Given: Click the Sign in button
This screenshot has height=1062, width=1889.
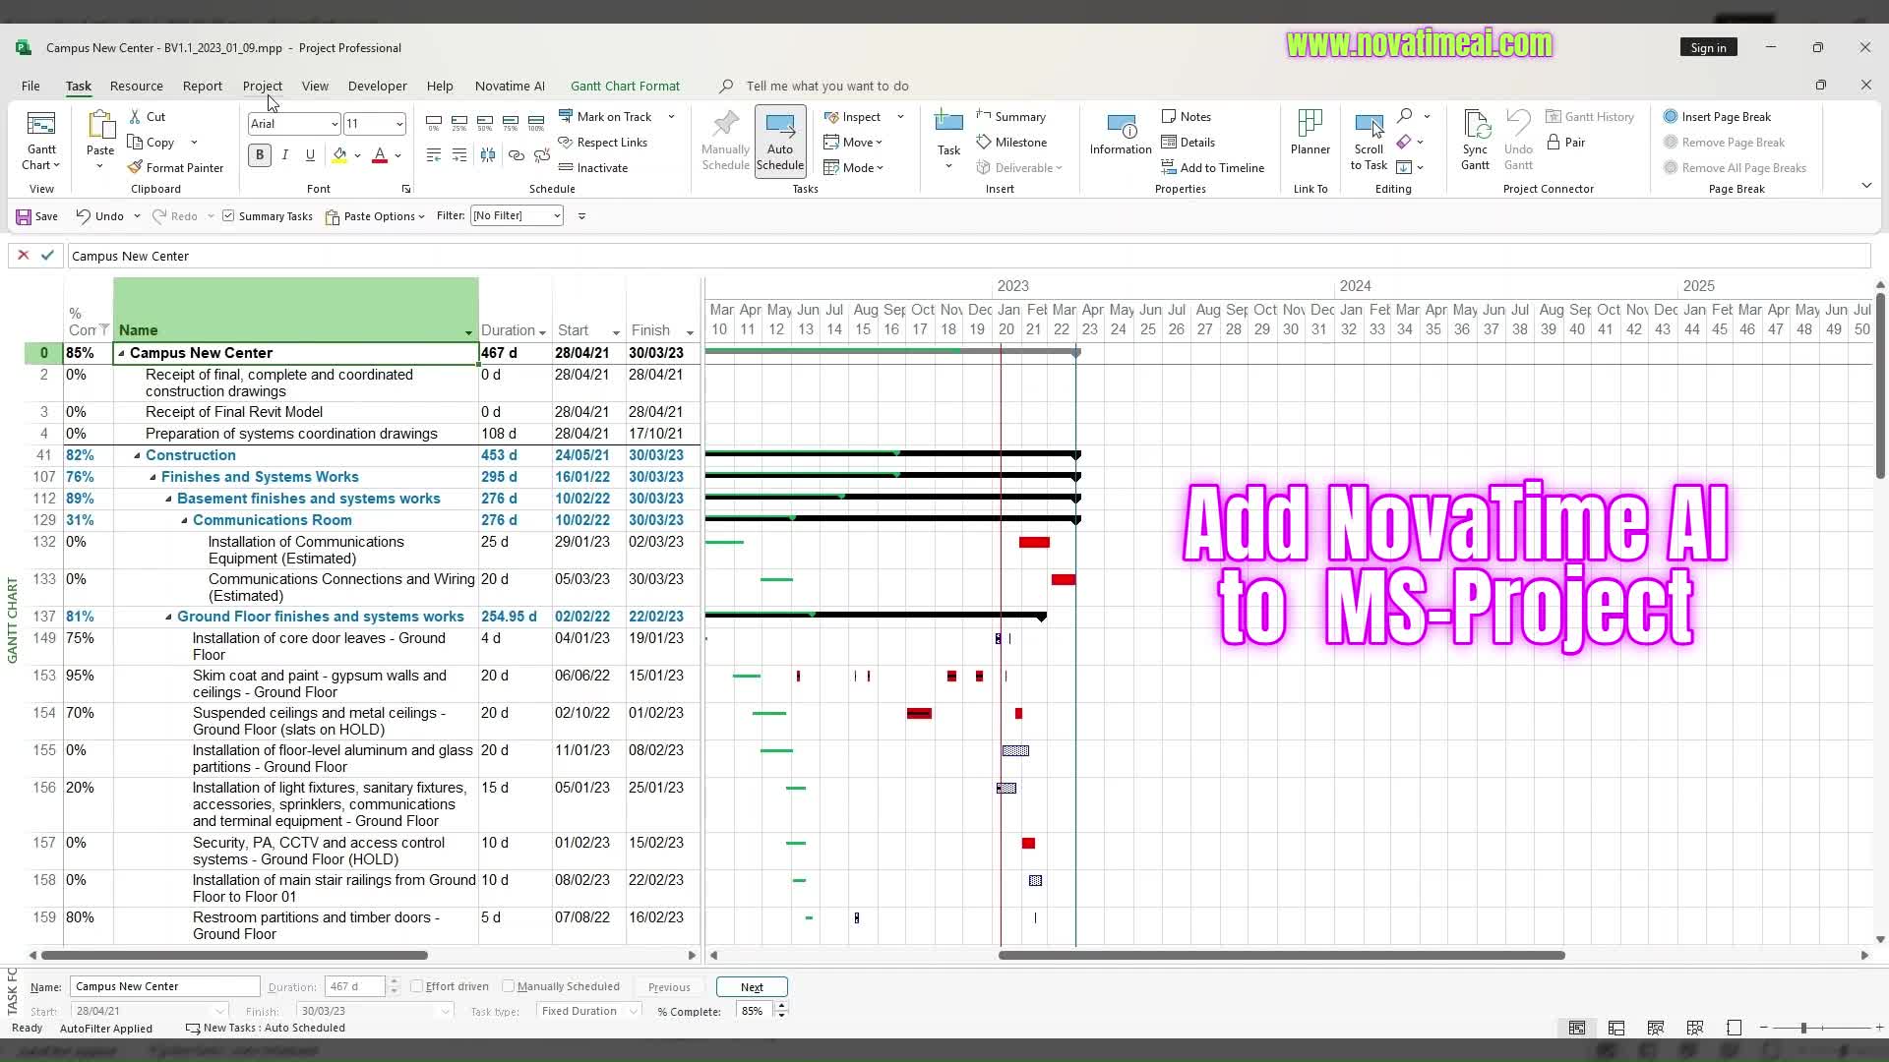Looking at the screenshot, I should [1708, 47].
